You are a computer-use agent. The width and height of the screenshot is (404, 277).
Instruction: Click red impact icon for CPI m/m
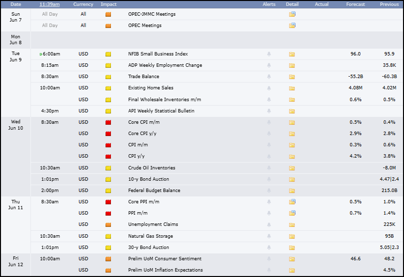tap(108, 145)
